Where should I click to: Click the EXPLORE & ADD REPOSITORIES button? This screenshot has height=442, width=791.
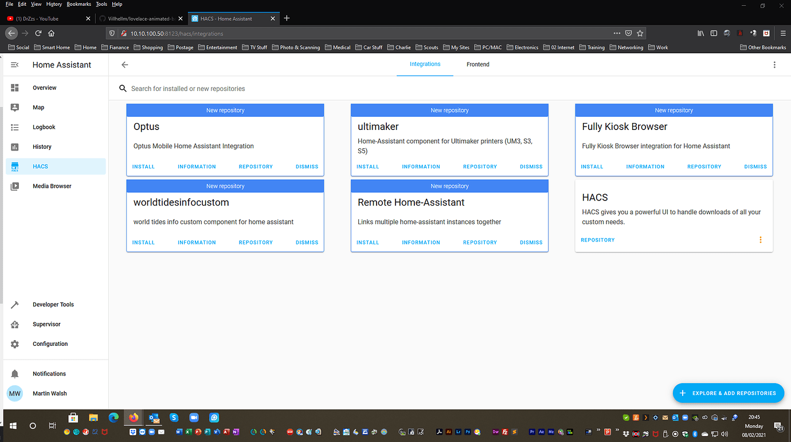[x=729, y=393]
